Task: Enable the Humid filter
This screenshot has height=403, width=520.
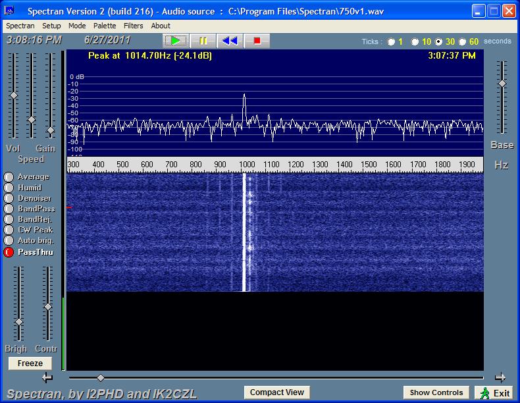Action: (9, 188)
